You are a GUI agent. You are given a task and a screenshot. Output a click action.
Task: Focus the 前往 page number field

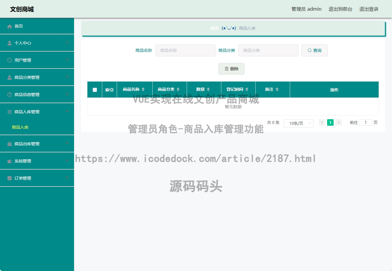point(366,122)
